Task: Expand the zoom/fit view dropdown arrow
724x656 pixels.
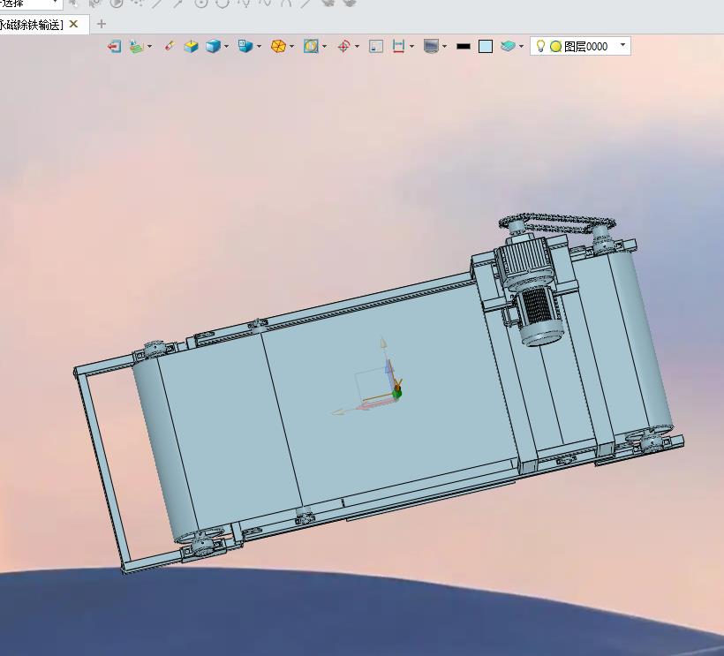Action: 324,46
